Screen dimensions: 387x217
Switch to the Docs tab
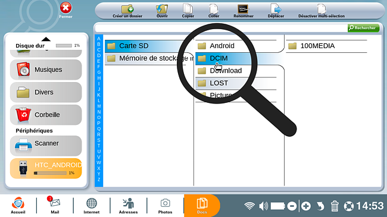[x=202, y=206]
